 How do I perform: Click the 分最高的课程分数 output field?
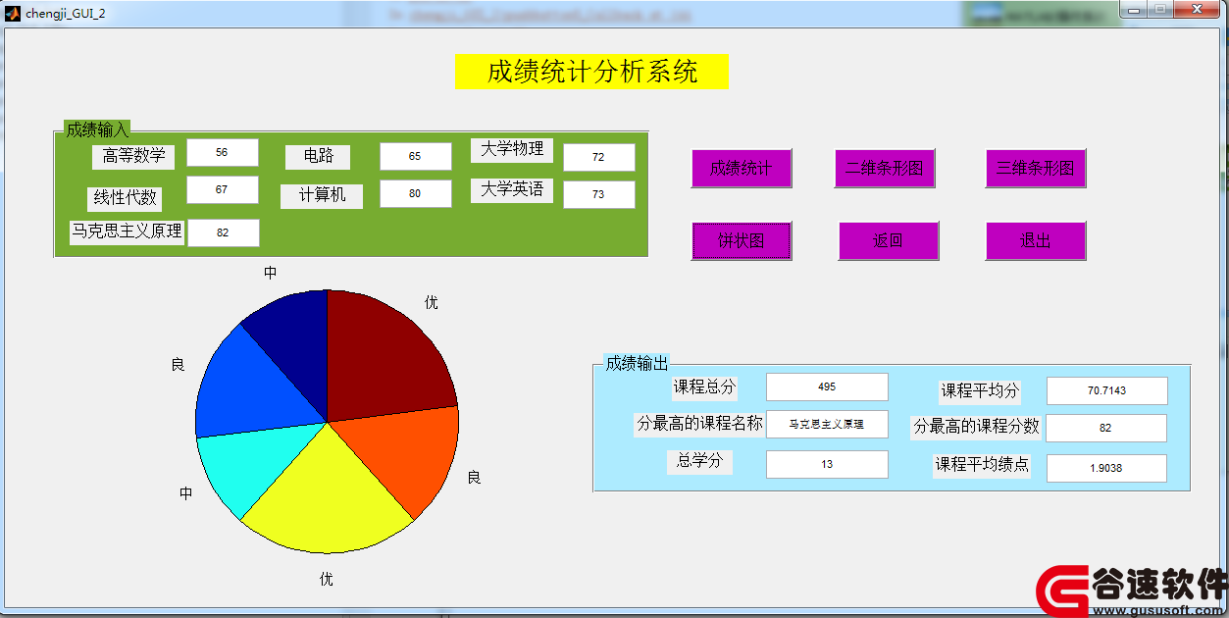[1106, 428]
